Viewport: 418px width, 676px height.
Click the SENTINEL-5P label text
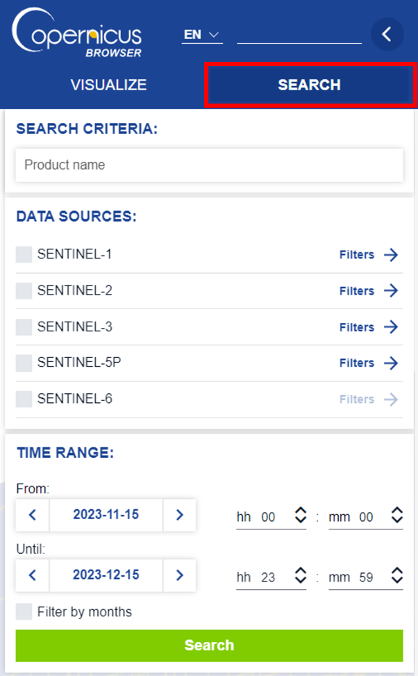click(79, 363)
